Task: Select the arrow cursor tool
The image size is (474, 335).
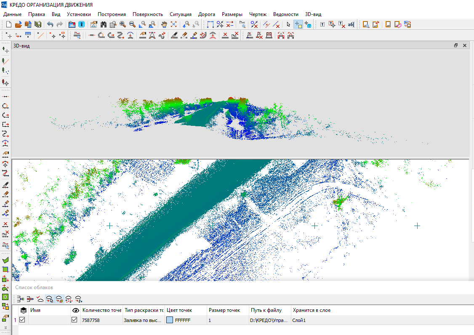Action: (x=288, y=24)
